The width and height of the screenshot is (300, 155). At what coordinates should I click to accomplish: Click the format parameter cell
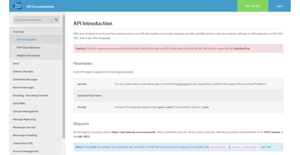click(x=92, y=107)
